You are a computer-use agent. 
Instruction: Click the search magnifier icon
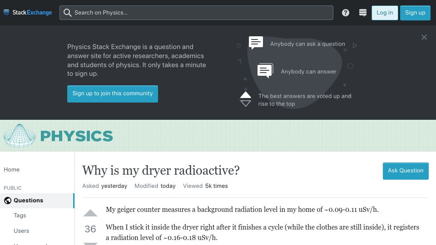pyautogui.click(x=67, y=13)
